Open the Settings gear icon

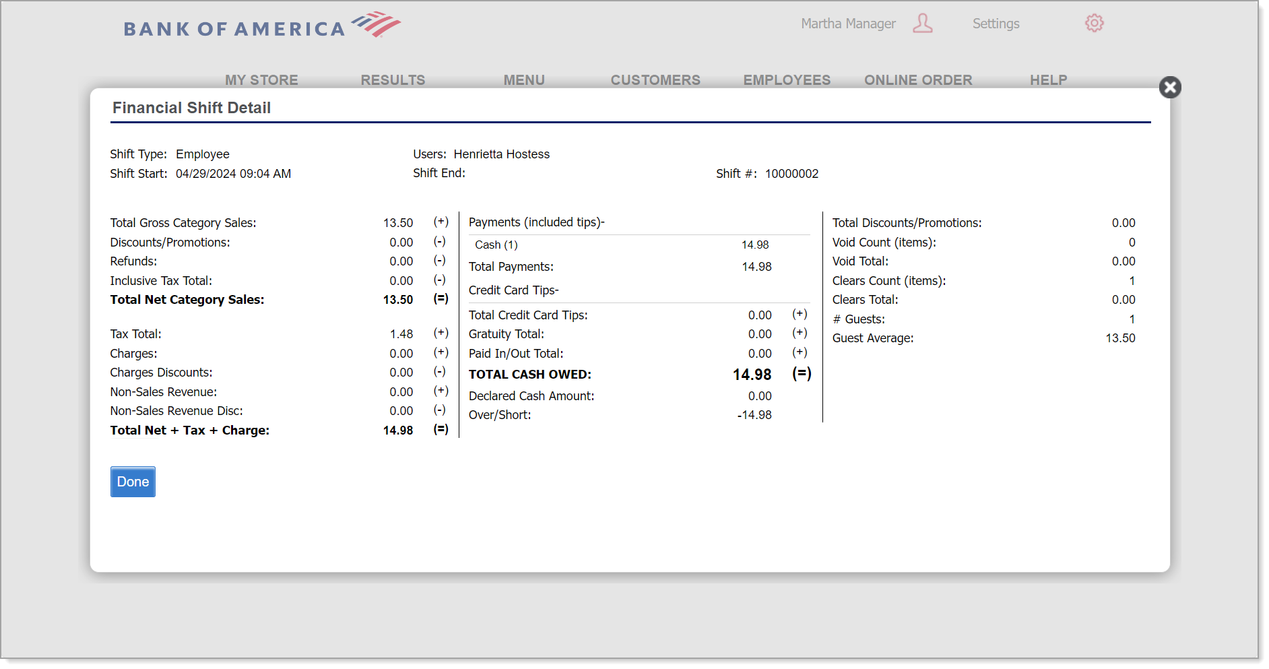(1095, 24)
